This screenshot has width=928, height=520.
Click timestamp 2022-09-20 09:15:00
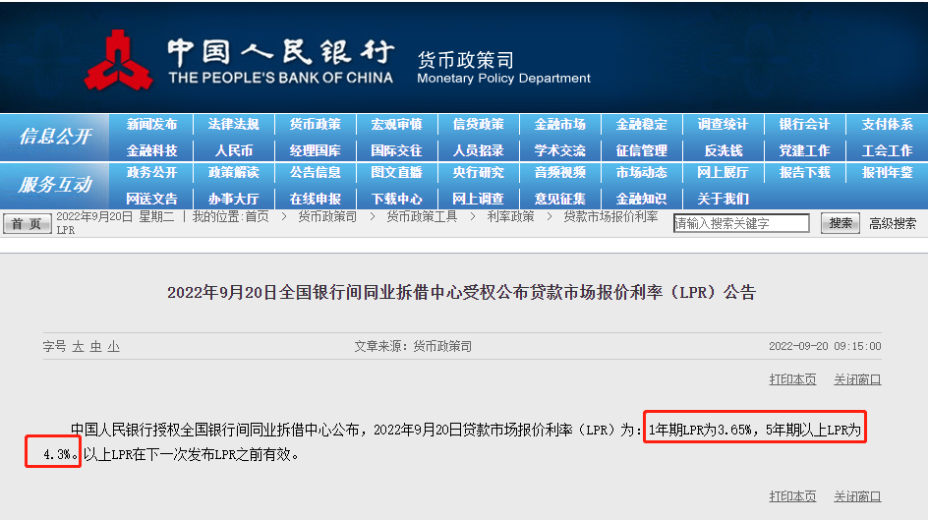(825, 346)
